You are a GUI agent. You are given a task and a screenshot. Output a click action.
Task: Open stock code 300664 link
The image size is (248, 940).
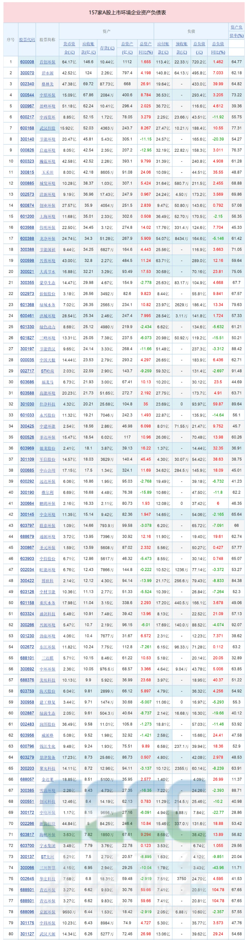27,503
